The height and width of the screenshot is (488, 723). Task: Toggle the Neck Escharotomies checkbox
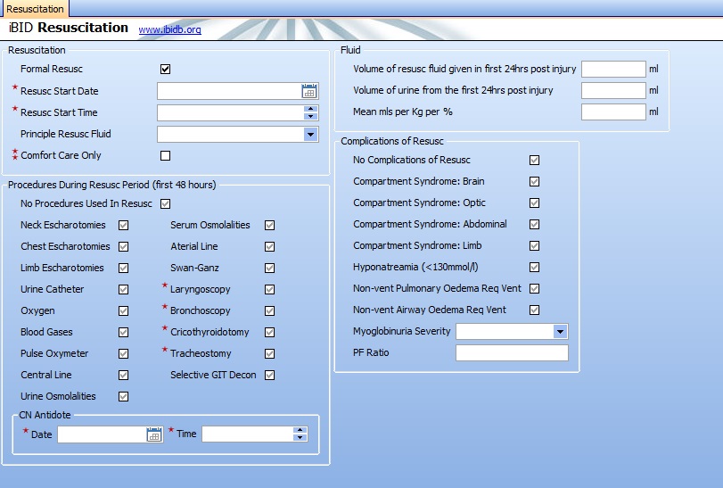tap(124, 225)
